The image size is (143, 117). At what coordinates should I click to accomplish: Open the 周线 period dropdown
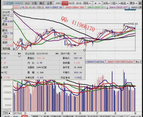point(87,3)
